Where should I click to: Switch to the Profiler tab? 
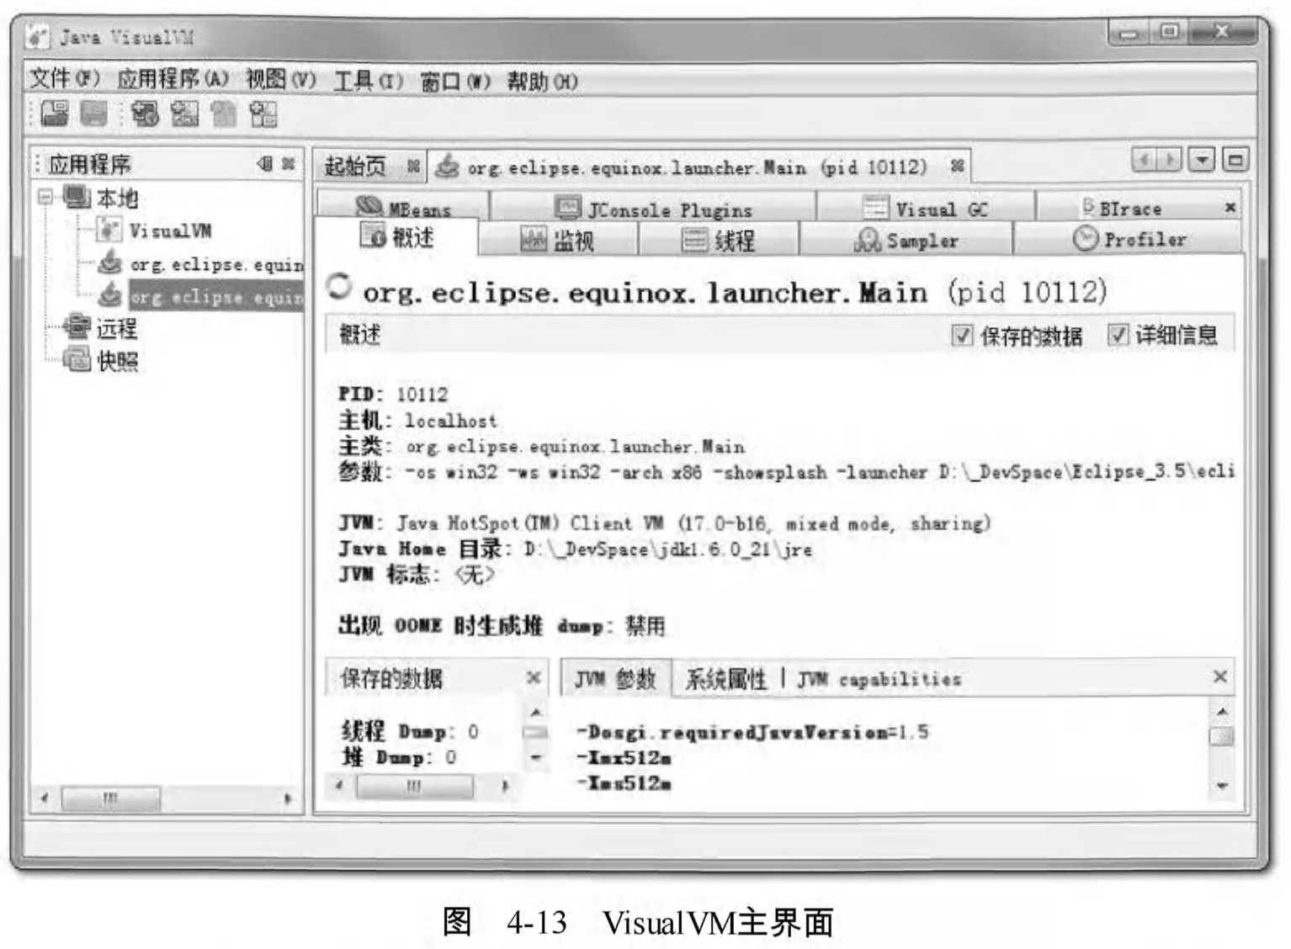[1129, 240]
